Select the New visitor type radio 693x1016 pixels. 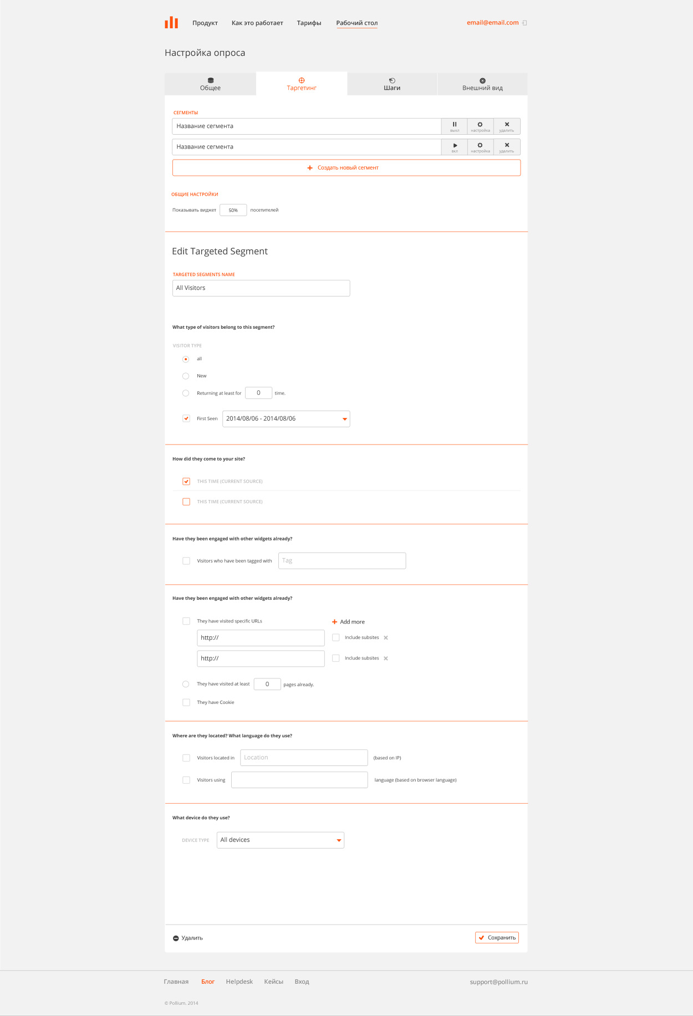pyautogui.click(x=186, y=376)
